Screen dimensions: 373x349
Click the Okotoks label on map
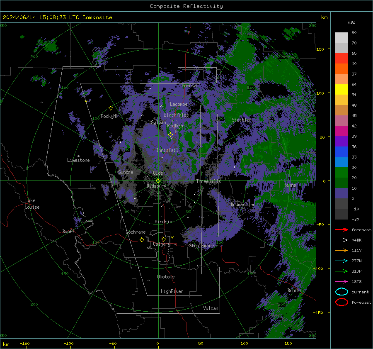tap(166, 277)
